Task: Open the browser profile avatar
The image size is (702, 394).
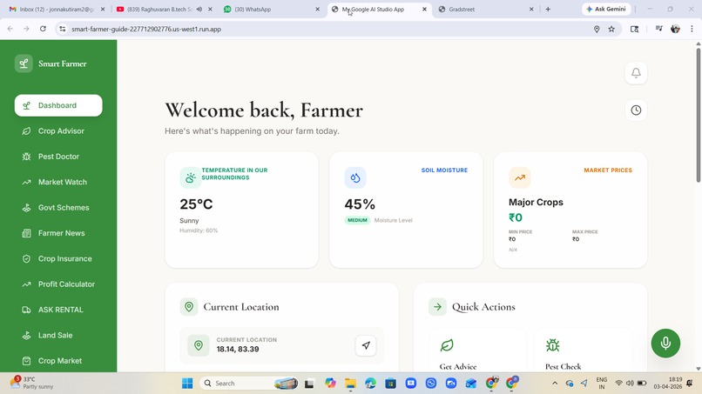Action: (x=675, y=29)
